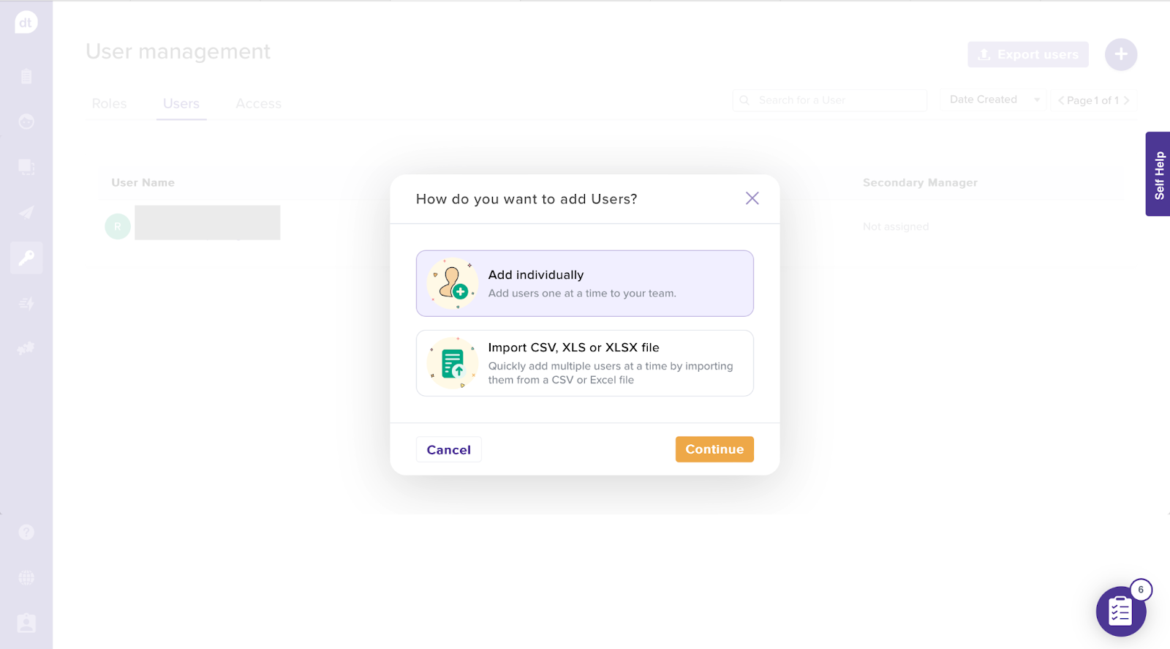Viewport: 1170px width, 649px height.
Task: Click the globe icon in sidebar
Action: click(x=26, y=577)
